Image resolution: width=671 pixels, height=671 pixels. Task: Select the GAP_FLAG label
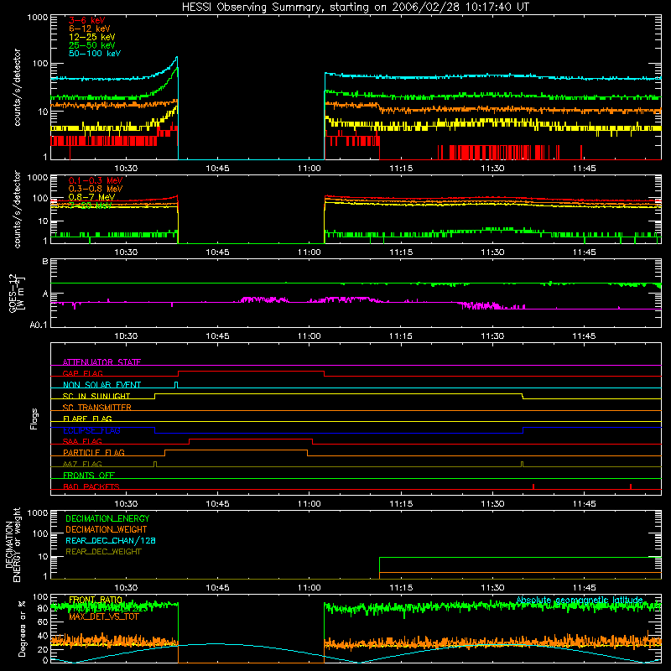coord(82,373)
